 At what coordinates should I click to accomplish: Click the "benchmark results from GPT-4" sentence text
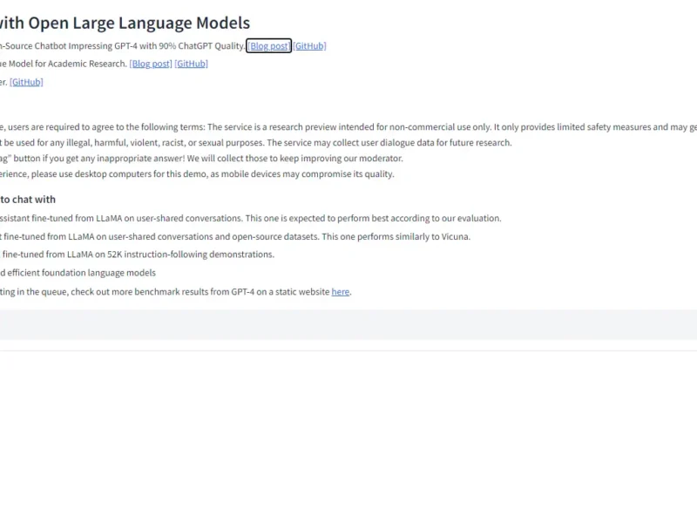(166, 292)
